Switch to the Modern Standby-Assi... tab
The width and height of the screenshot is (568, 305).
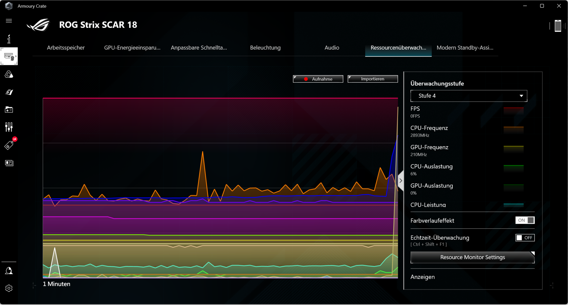tap(465, 48)
